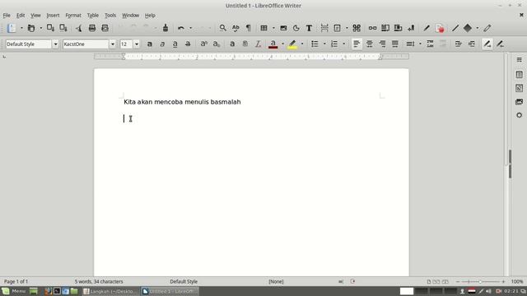Open the Format menu
The height and width of the screenshot is (296, 527).
[73, 16]
